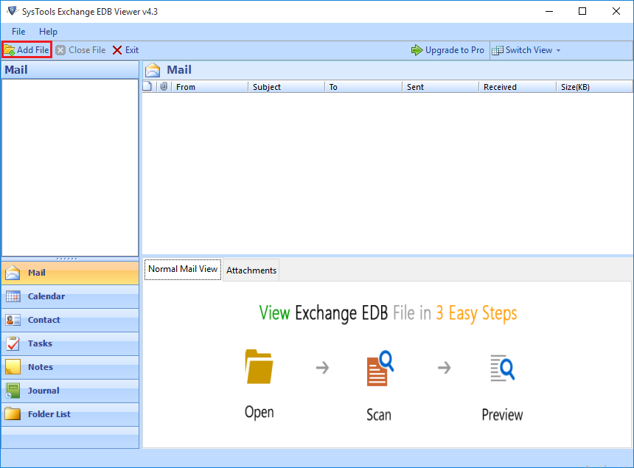
Task: Click the Open folder step icon
Action: point(259,366)
